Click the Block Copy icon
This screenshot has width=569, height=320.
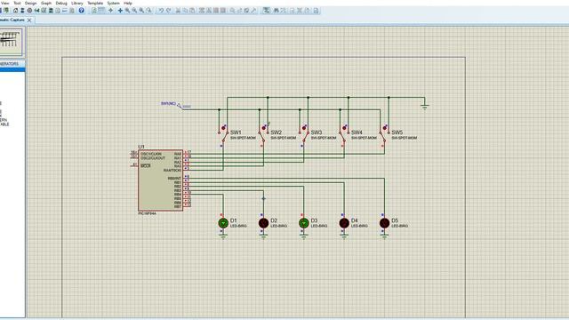tap(202, 11)
